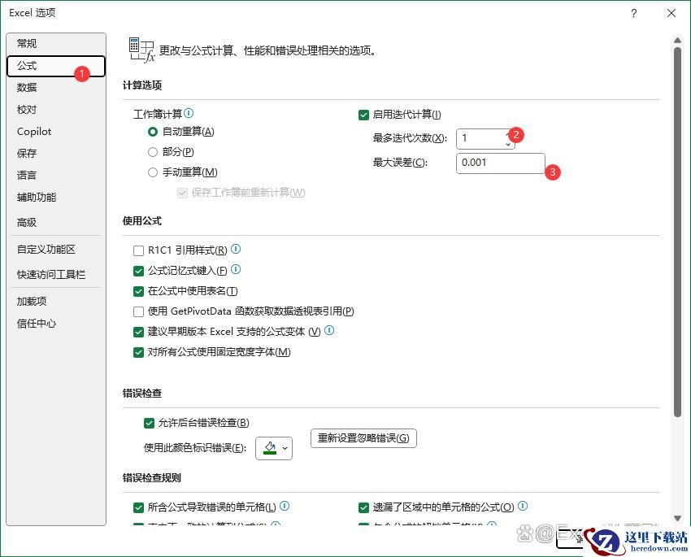Screen dimensions: 691x557
Task: Click the info icon beside 工作簿计算
Action: 189,114
